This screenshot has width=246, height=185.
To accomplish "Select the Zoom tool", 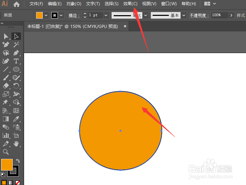I will click(6, 152).
